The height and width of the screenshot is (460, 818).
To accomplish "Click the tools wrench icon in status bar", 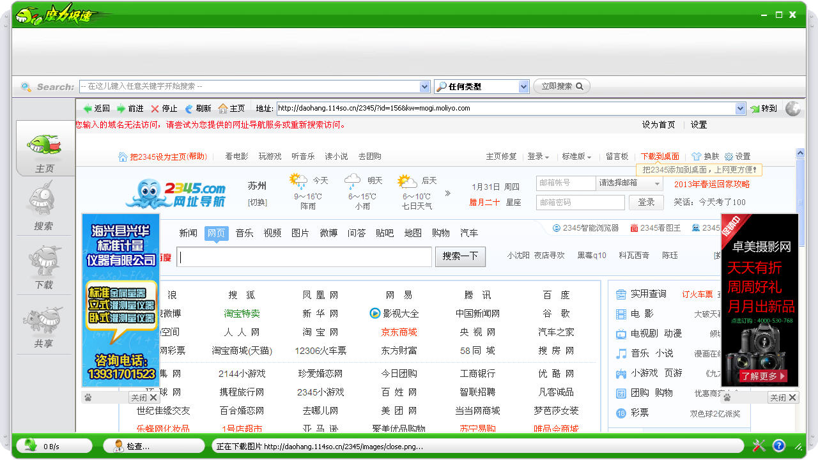I will 759,445.
